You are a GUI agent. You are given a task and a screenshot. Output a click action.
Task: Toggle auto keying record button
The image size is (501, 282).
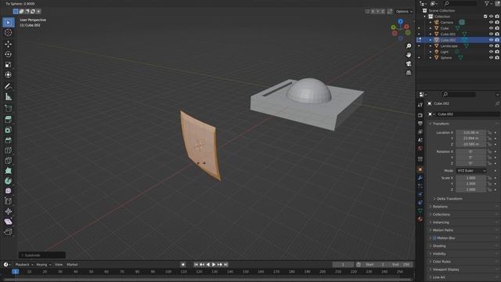183,265
